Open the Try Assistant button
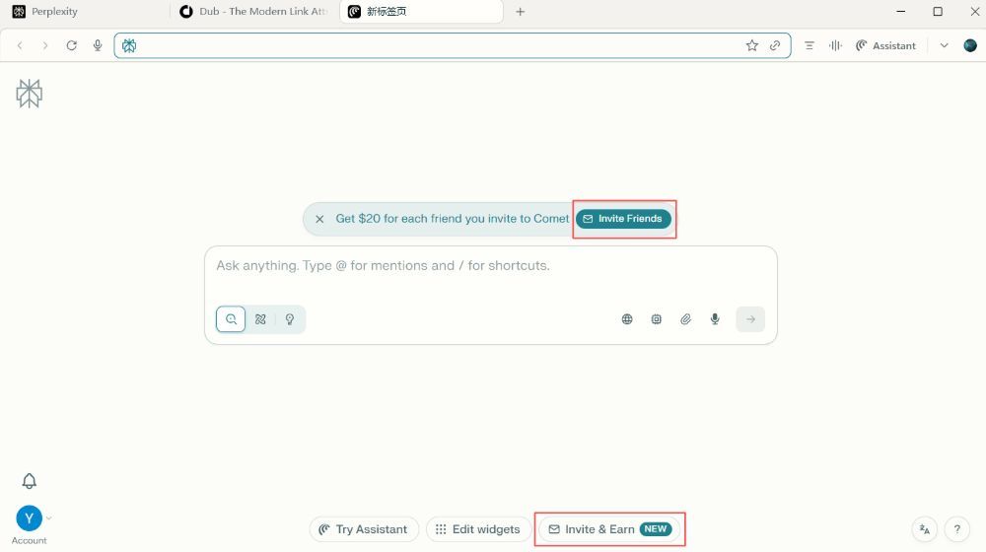 pos(364,529)
